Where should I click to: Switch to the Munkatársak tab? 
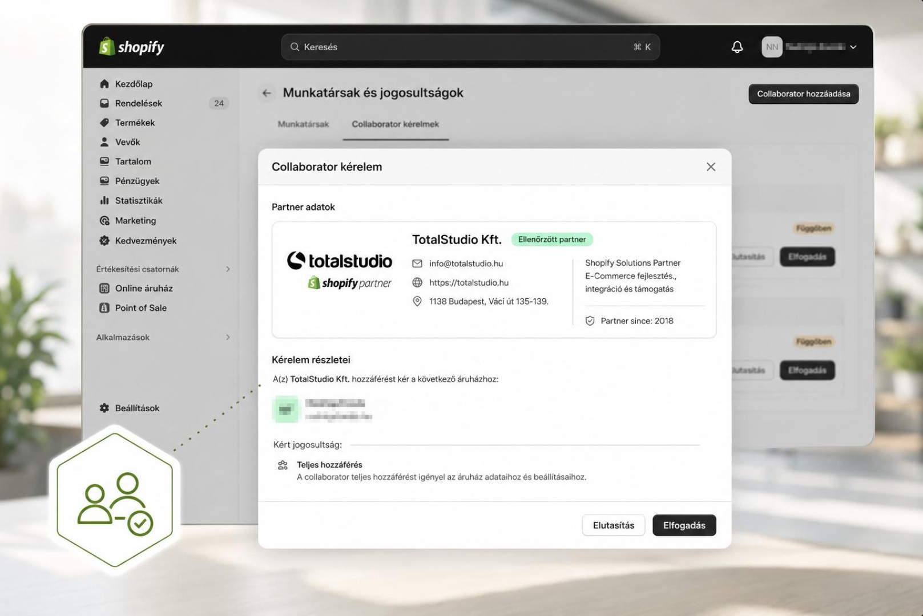[303, 124]
